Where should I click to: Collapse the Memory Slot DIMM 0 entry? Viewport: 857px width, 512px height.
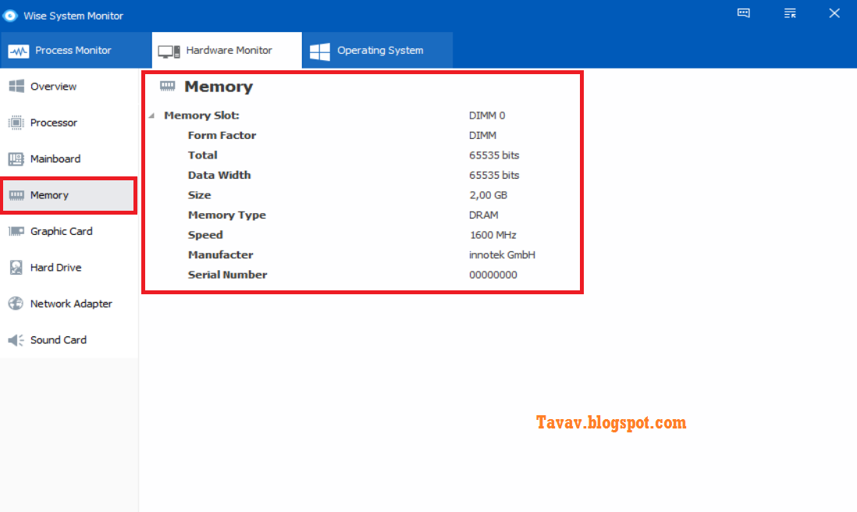[151, 115]
